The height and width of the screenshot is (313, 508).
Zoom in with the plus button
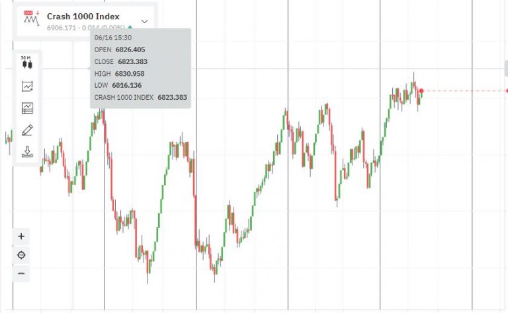tap(21, 236)
